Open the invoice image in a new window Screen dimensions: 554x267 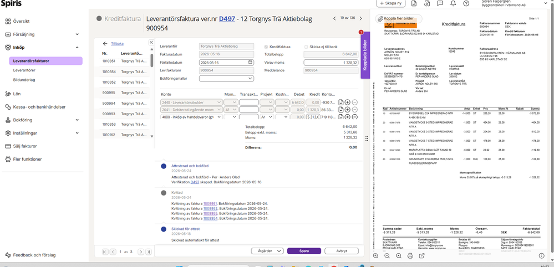[422, 256]
